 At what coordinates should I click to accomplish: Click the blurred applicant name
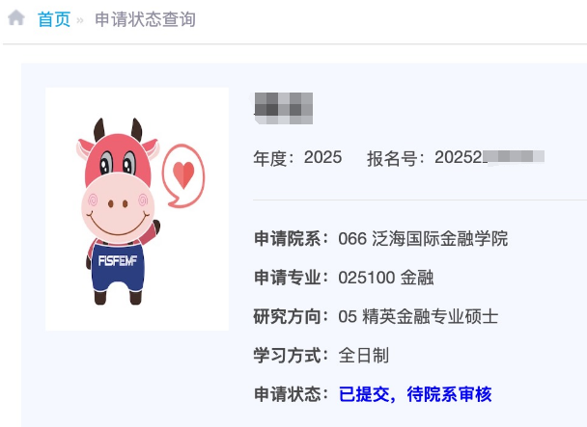(x=284, y=108)
